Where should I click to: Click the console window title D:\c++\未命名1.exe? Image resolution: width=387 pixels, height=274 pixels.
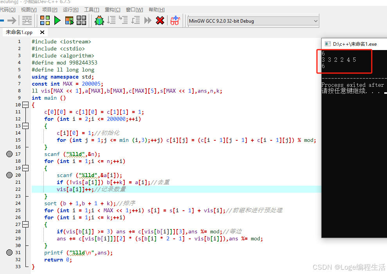point(355,44)
